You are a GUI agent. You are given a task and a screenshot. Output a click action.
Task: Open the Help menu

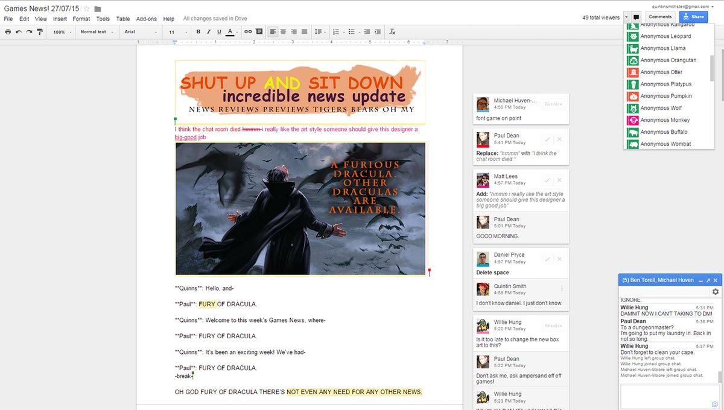click(x=168, y=19)
